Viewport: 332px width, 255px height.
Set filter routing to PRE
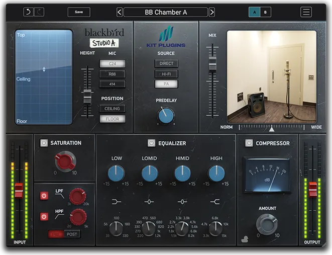pyautogui.click(x=56, y=234)
